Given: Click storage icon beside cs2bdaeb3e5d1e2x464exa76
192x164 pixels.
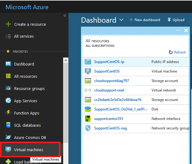Looking at the screenshot, I should tap(88, 100).
